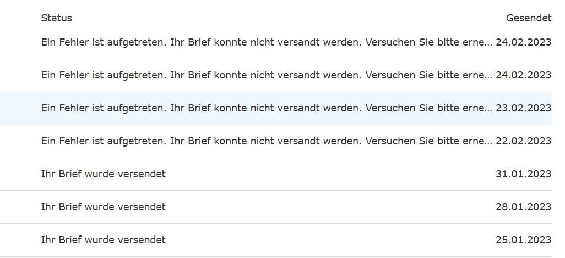Click the date 31.01.2023

523,174
